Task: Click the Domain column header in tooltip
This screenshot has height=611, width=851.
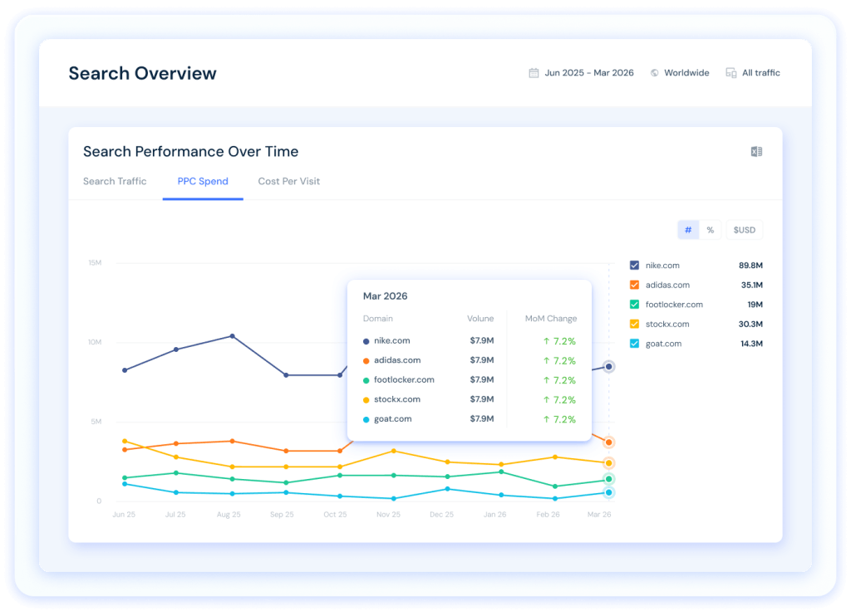Action: click(x=378, y=318)
